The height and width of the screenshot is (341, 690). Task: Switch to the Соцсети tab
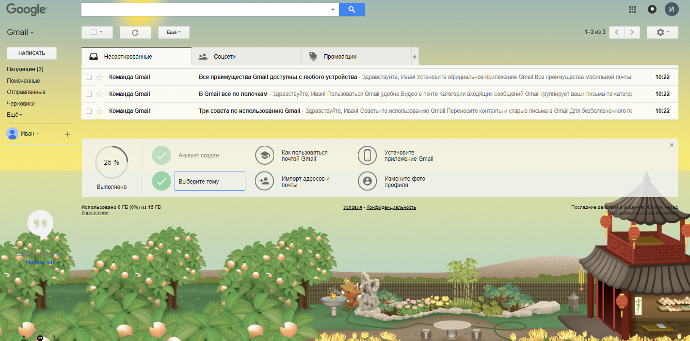tap(246, 57)
